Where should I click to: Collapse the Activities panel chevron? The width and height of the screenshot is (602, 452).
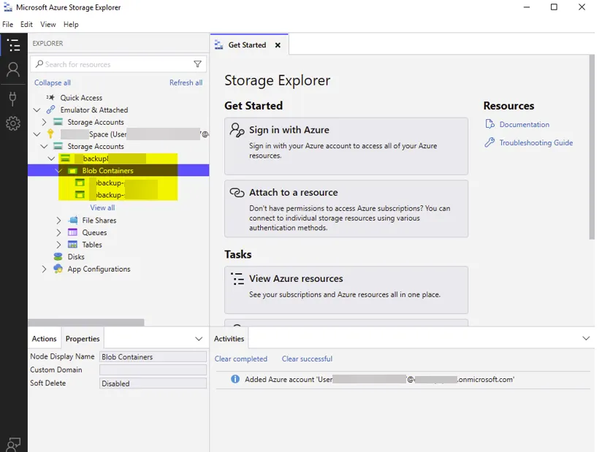pyautogui.click(x=585, y=339)
